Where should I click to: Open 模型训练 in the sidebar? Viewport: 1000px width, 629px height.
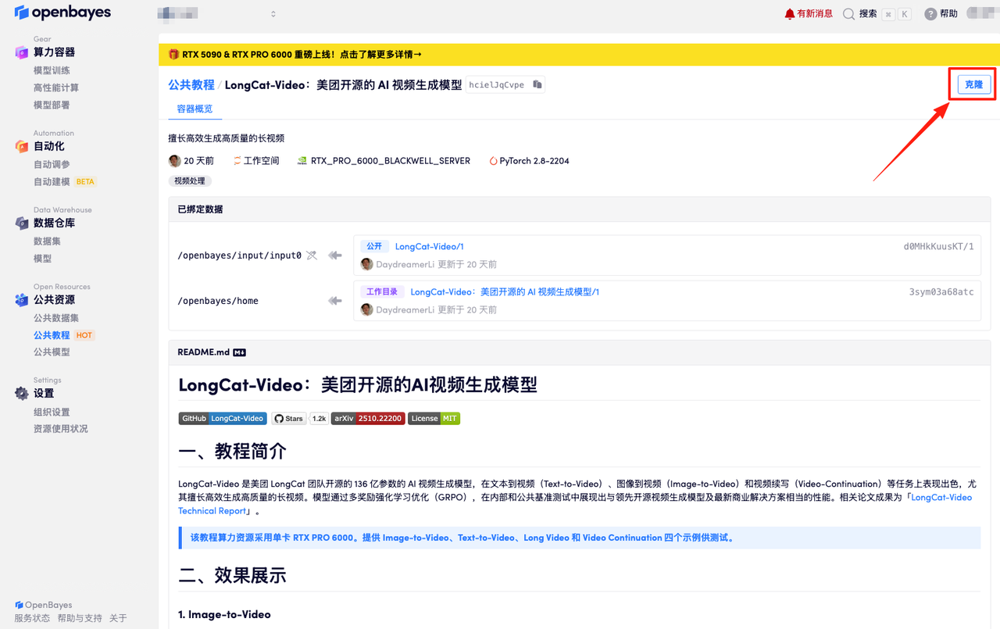click(52, 70)
